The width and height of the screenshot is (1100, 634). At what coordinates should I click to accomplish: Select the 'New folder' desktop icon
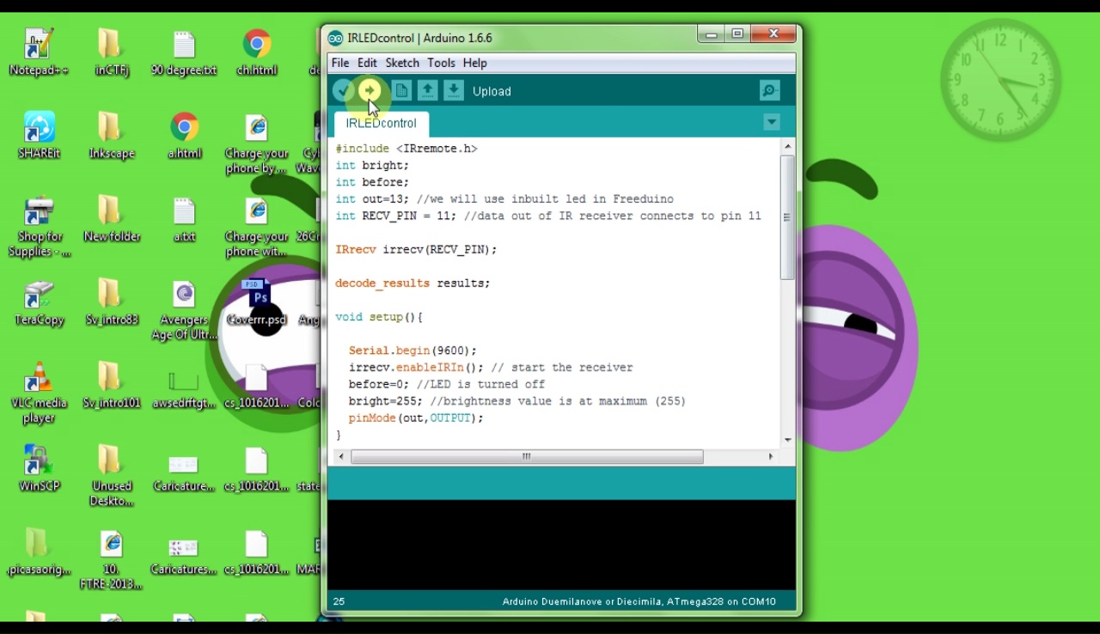[112, 218]
